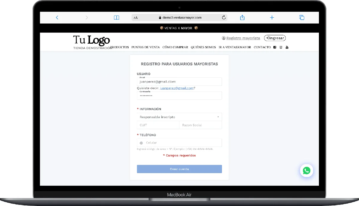This screenshot has height=206, width=359.
Task: Click the back navigation arrow
Action: 57,17
